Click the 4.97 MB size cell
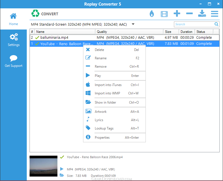 [171, 38]
